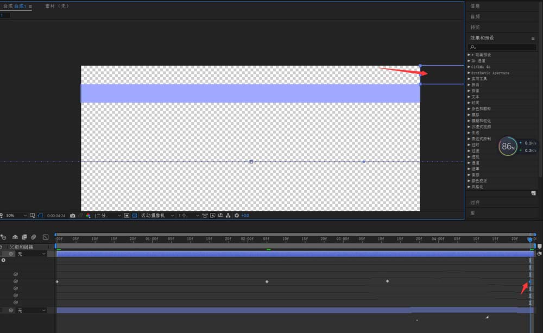The width and height of the screenshot is (543, 333).
Task: Click the composition marker bin icon at timeline right
Action: [x=539, y=247]
